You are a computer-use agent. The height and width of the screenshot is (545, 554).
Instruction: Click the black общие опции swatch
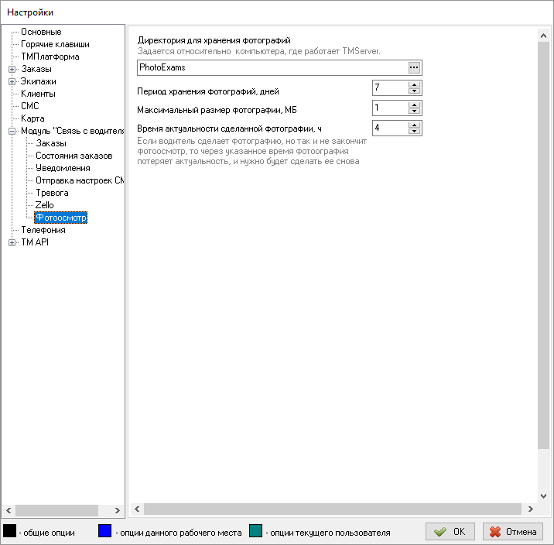point(9,531)
